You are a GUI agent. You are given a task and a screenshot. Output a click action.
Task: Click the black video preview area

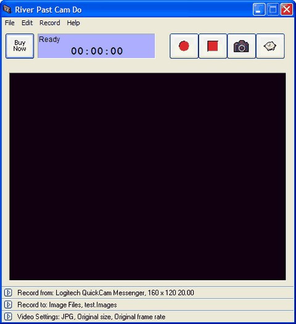click(x=147, y=177)
